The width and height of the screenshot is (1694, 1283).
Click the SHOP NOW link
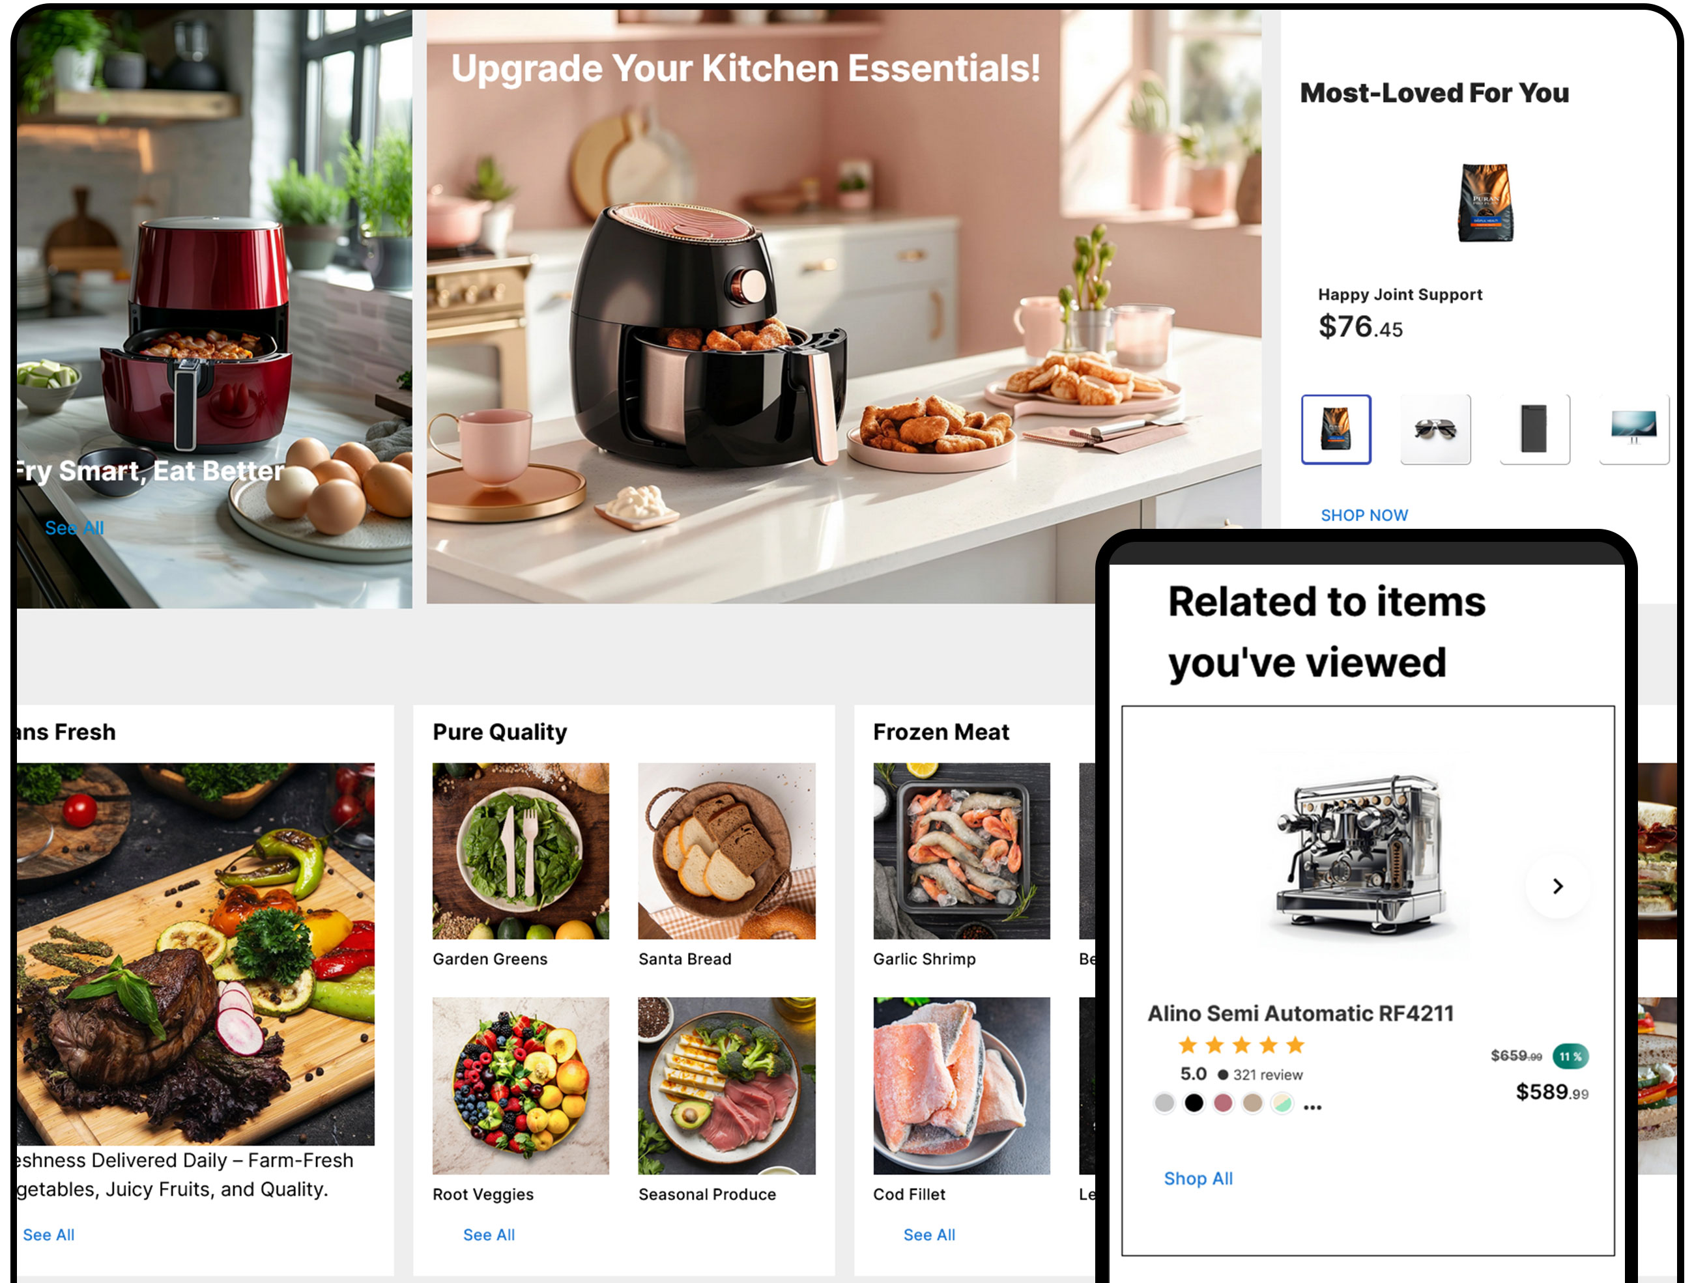click(1364, 515)
